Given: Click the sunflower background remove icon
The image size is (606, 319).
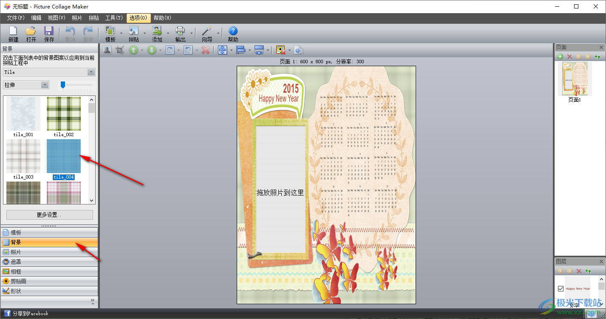Looking at the screenshot, I should (x=280, y=50).
